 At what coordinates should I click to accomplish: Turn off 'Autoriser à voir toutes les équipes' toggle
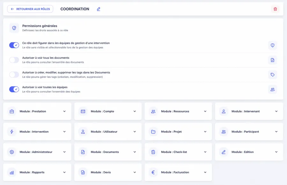tap(14, 89)
